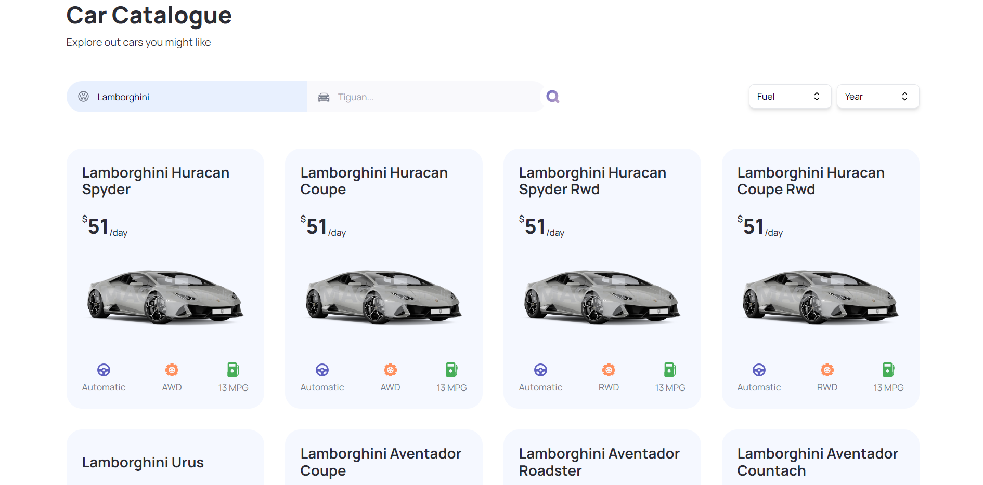Select the Lamborghini Huracan Spyder car image
Image resolution: width=983 pixels, height=485 pixels.
(165, 297)
